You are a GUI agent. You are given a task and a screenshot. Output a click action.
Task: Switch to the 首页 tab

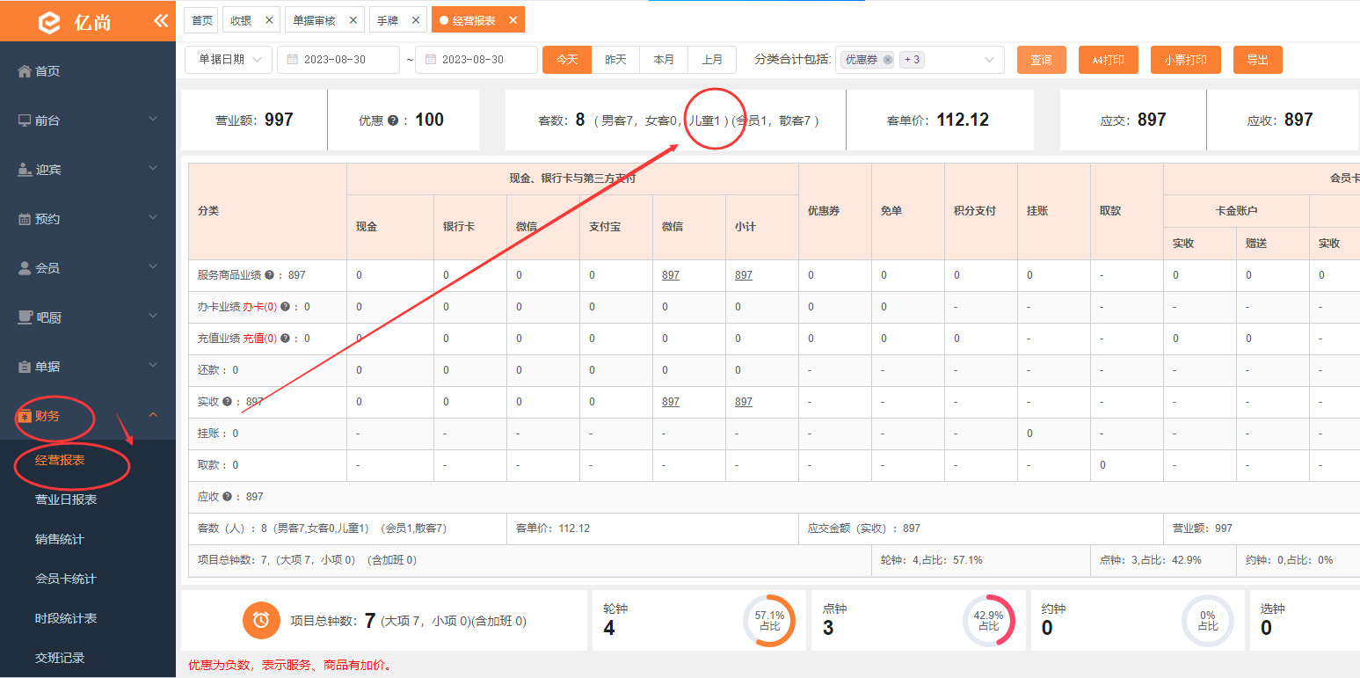[202, 20]
